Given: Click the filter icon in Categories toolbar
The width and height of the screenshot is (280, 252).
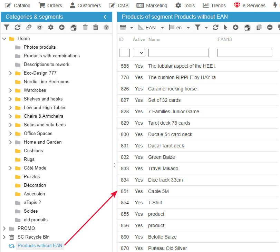Looking at the screenshot, I should [7, 28].
